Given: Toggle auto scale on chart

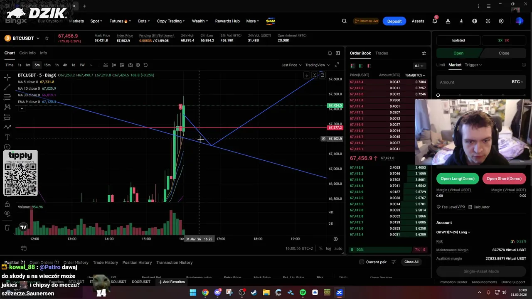Looking at the screenshot, I should click(338, 248).
